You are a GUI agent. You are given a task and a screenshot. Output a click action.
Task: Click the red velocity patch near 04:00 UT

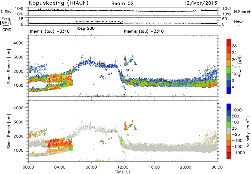click(x=59, y=143)
